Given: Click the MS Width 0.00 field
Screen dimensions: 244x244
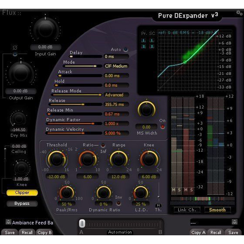Looking at the screenshot, I should [146, 127].
